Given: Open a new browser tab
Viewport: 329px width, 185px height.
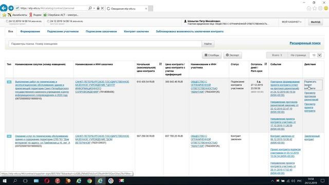Looking at the screenshot, I should [x=151, y=8].
